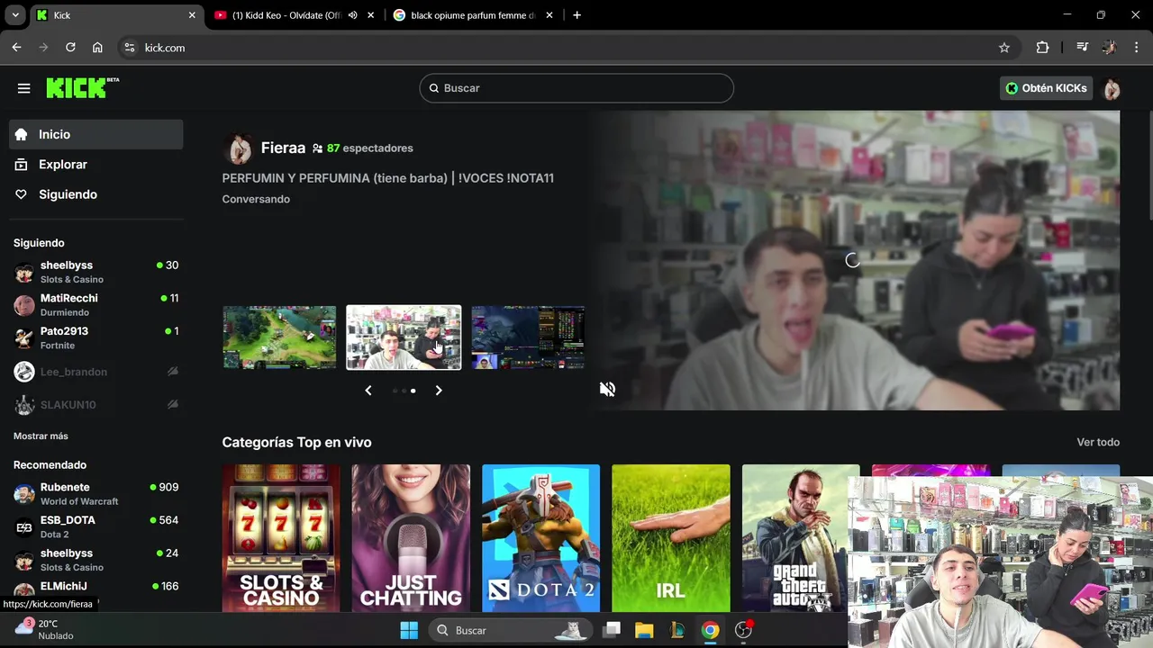Open the Dota 2 category card
Viewport: 1153px width, 648px height.
pos(540,538)
